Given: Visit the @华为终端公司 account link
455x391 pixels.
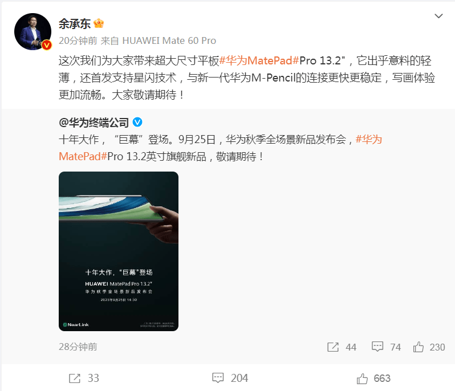Looking at the screenshot, I should coord(94,123).
